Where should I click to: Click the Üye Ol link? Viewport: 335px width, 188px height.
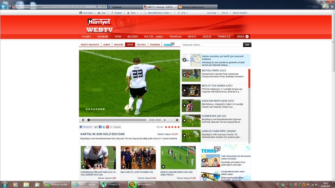tap(224, 13)
